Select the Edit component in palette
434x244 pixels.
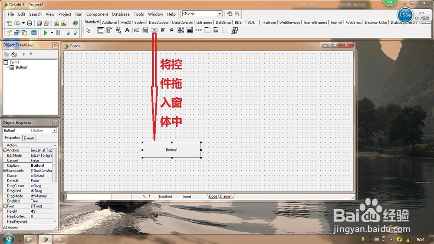coord(136,30)
